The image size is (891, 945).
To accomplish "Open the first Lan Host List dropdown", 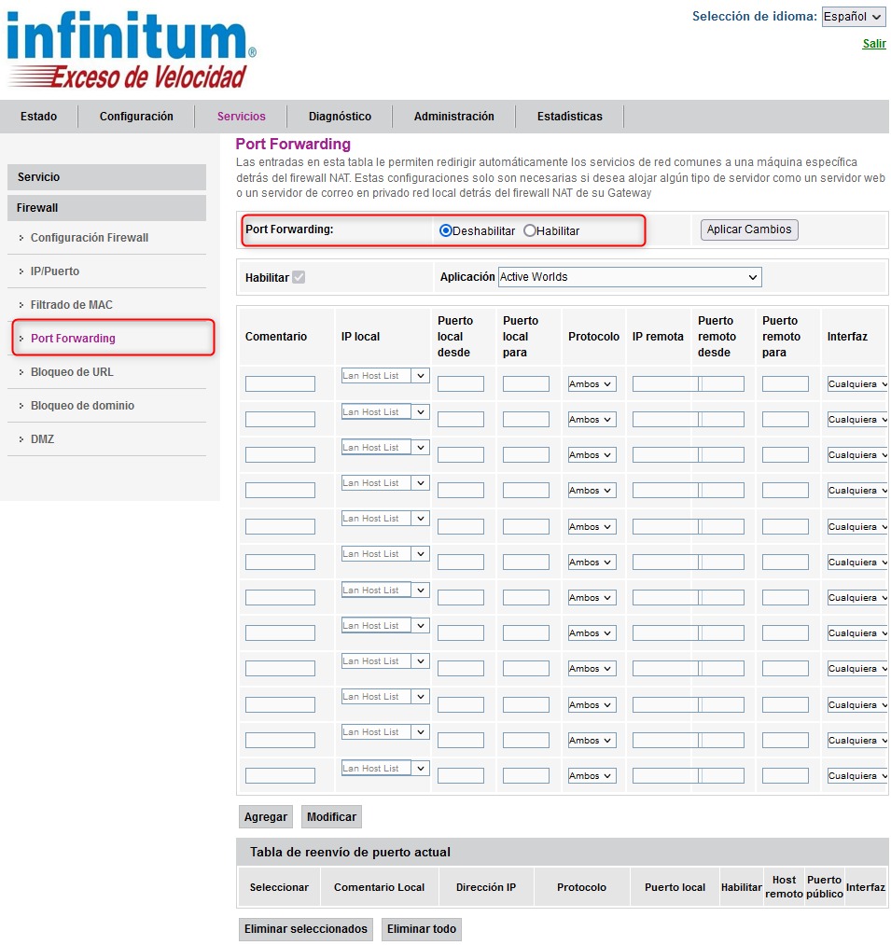I will coord(384,375).
